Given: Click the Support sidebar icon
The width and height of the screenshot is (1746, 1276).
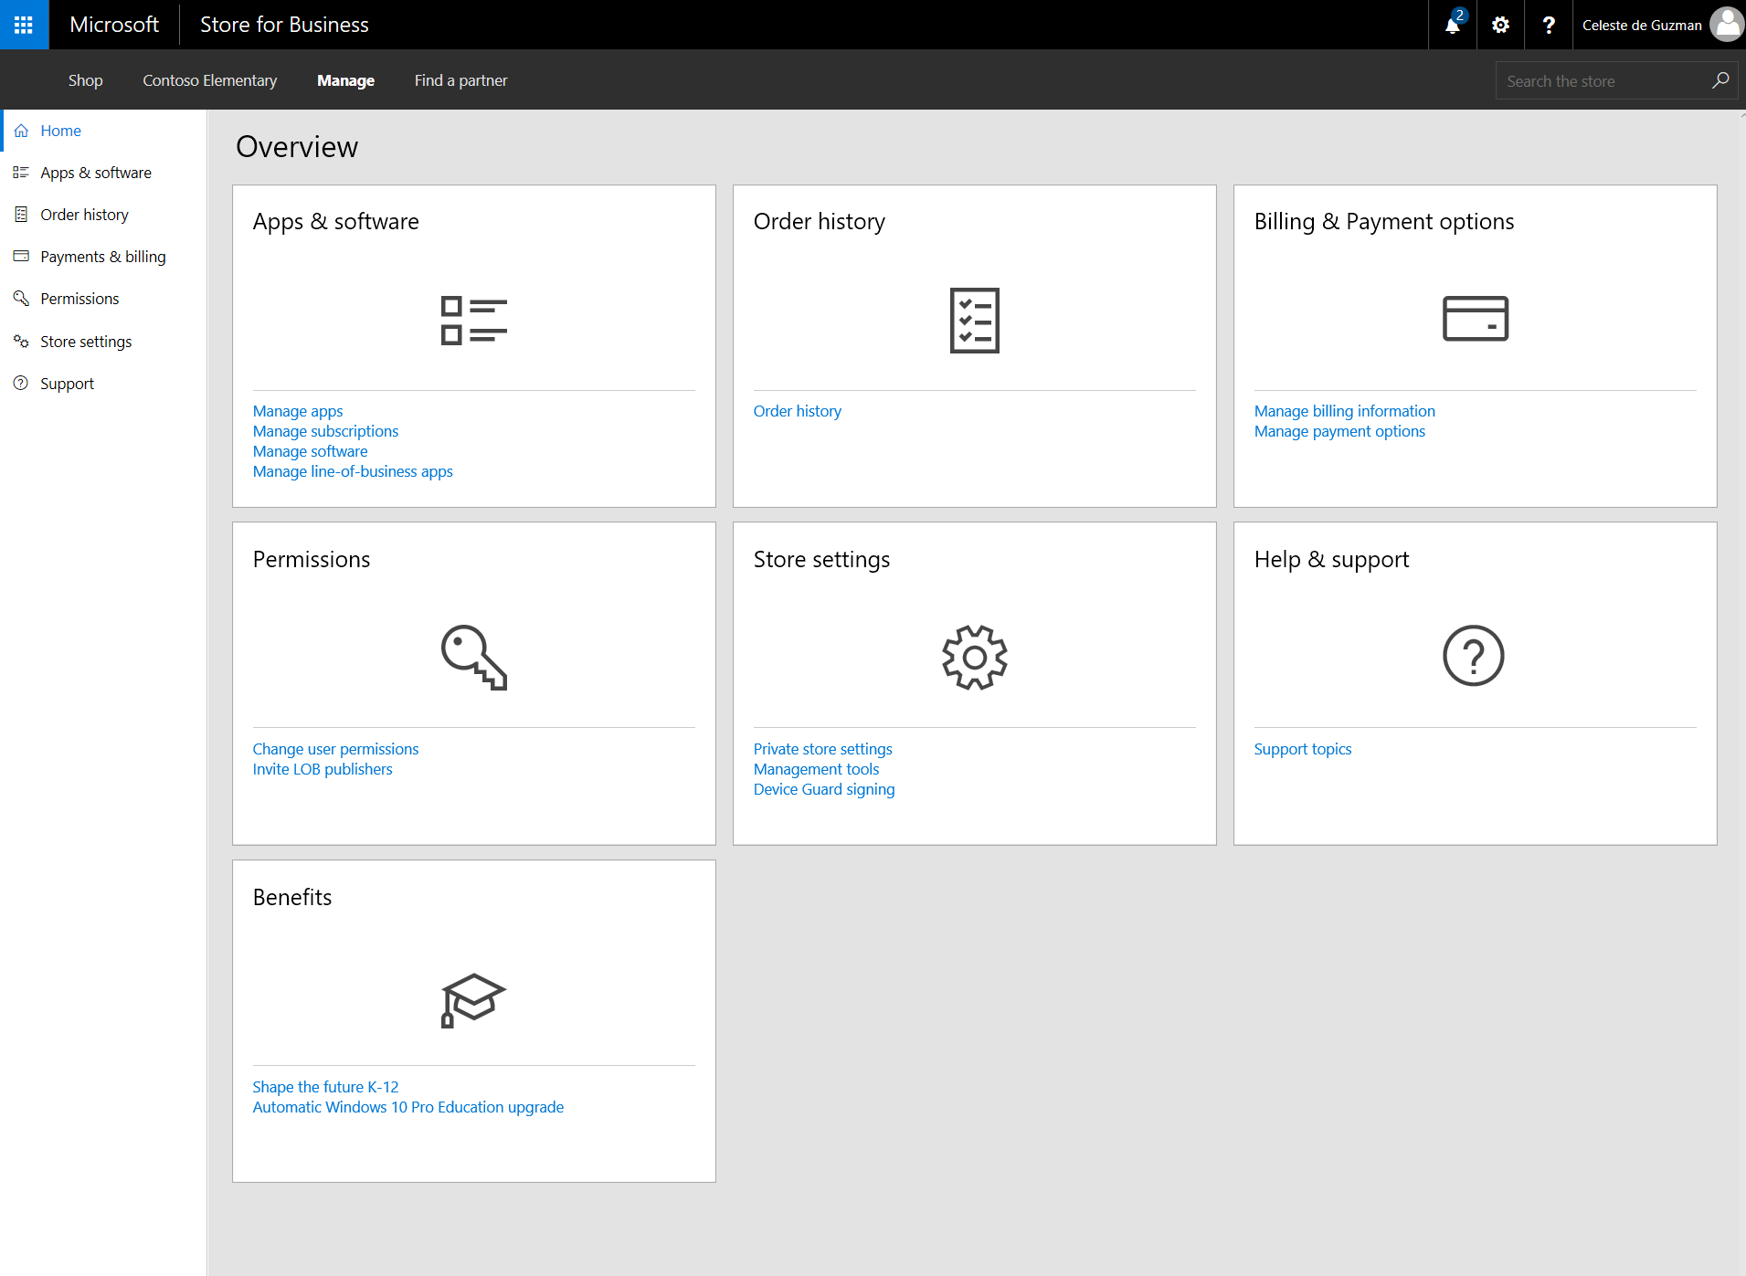Looking at the screenshot, I should coord(21,384).
